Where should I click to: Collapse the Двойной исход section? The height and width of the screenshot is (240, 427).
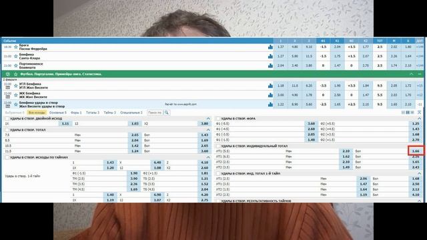208,119
